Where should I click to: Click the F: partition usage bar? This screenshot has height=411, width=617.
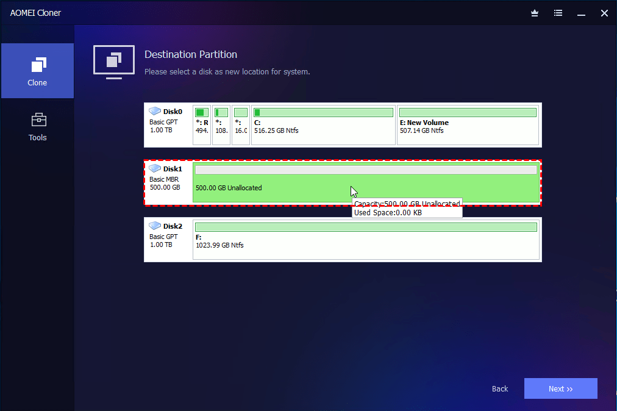tap(366, 227)
